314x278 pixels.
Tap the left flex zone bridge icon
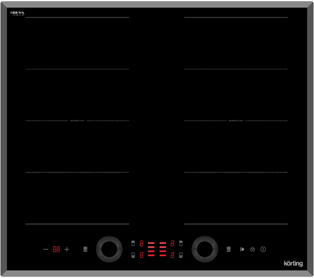point(85,249)
